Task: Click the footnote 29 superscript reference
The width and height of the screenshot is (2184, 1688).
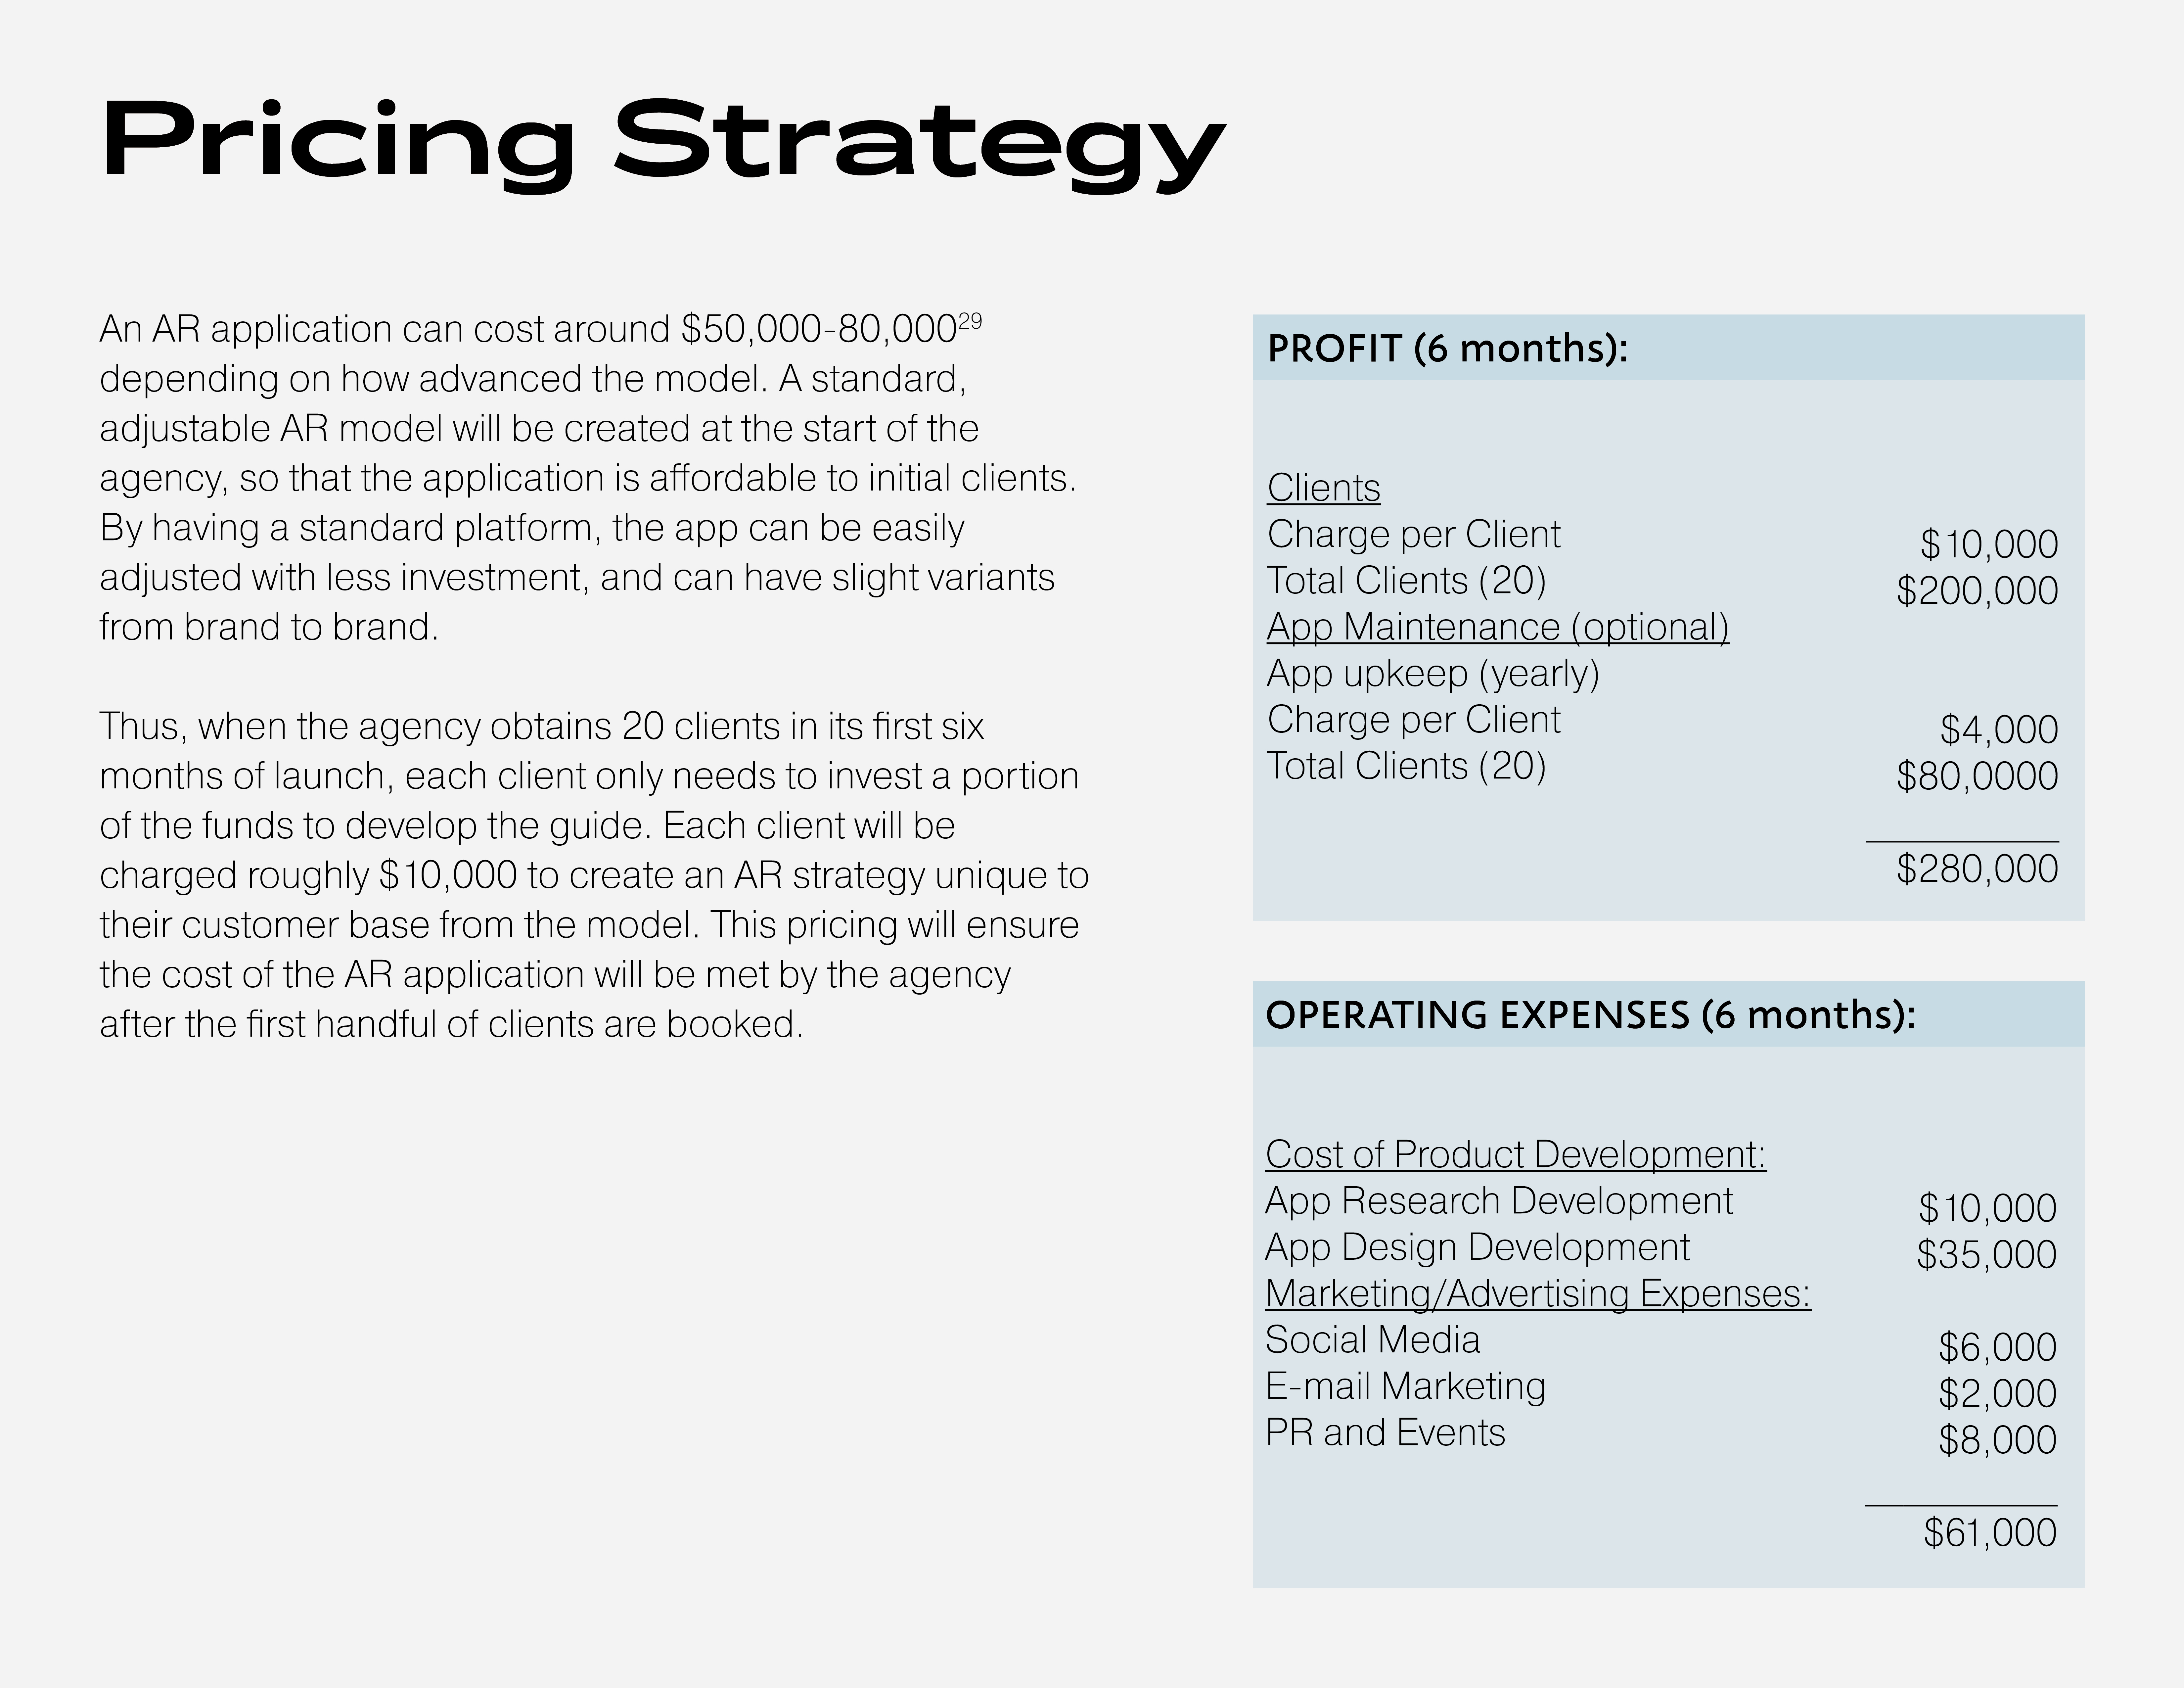Action: click(970, 321)
